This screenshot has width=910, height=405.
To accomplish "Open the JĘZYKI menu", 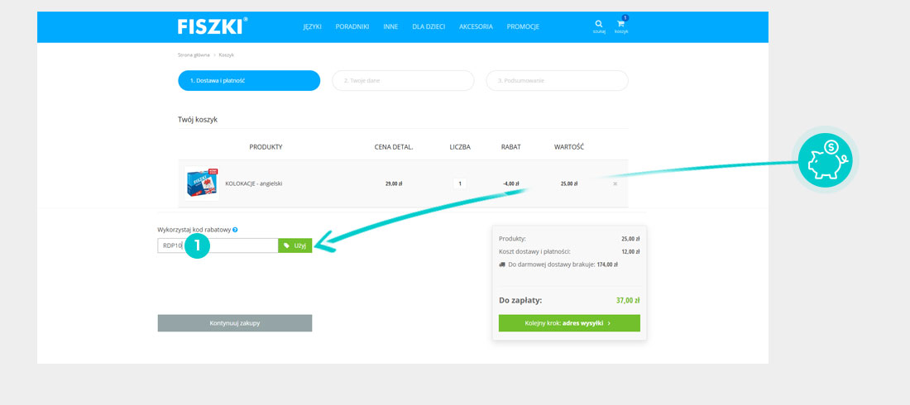I will pos(312,26).
